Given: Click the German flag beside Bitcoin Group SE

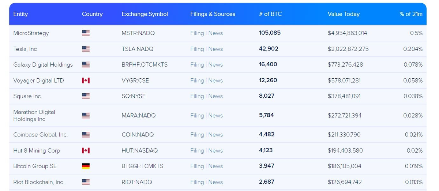Looking at the screenshot, I should click(x=86, y=166).
